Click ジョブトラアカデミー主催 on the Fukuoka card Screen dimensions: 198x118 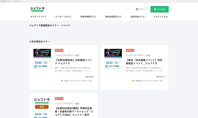pos(67,104)
